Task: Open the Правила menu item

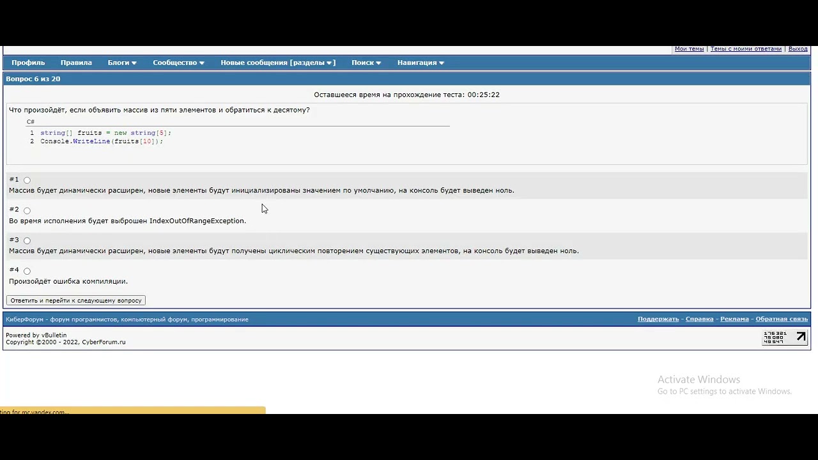Action: [76, 63]
